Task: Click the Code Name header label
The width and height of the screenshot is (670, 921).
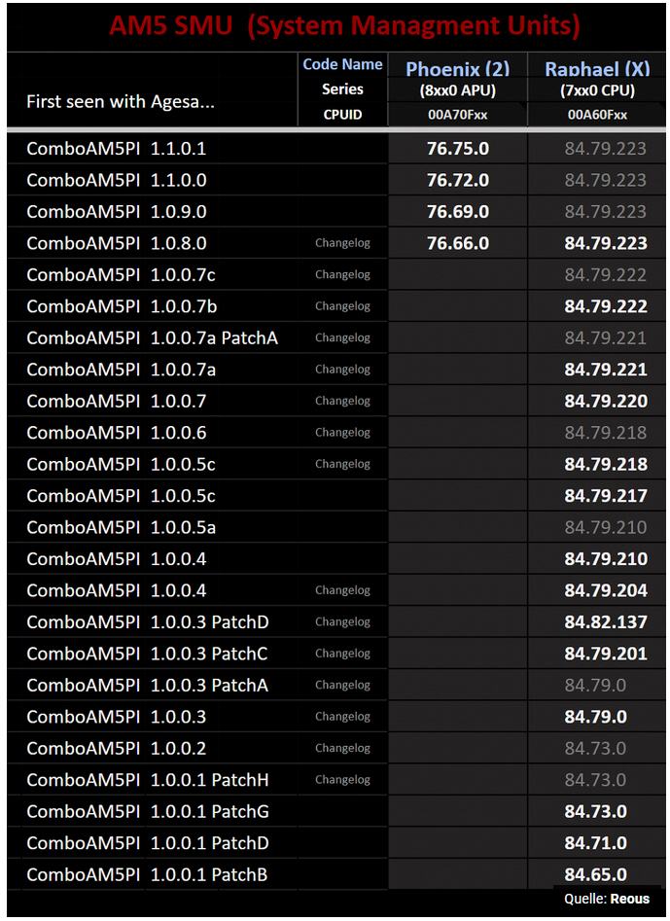Action: pyautogui.click(x=342, y=64)
